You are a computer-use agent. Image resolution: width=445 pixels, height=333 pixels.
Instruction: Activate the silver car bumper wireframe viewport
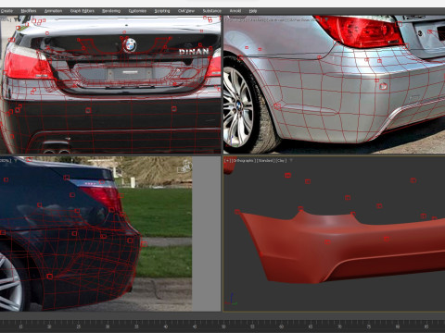(334, 84)
